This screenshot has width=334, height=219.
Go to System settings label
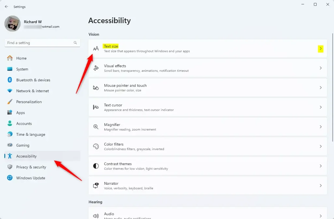(x=22, y=69)
